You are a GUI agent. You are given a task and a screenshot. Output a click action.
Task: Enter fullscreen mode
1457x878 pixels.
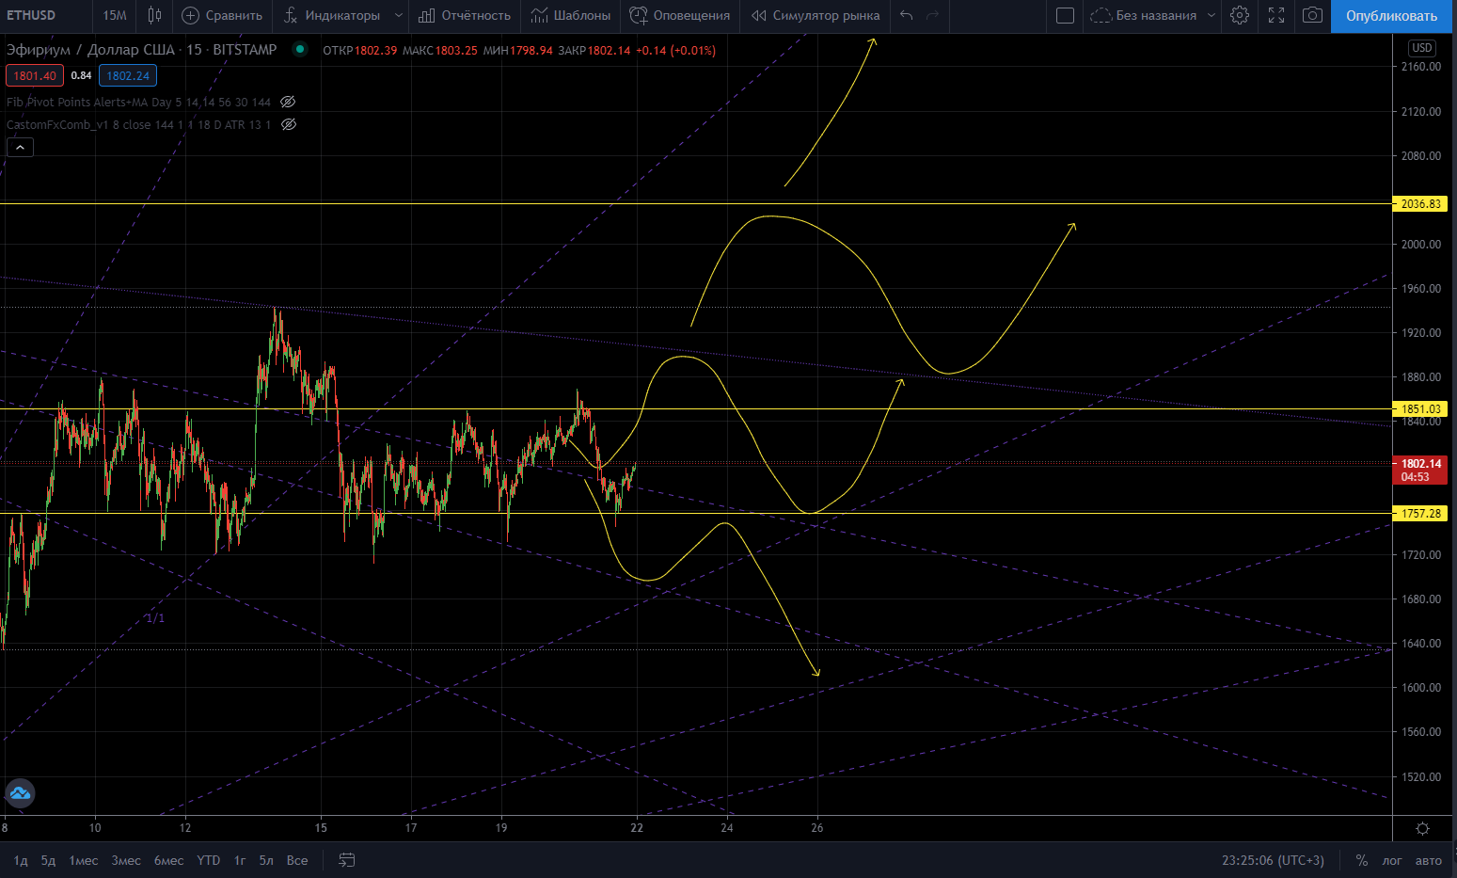[1276, 15]
